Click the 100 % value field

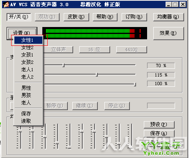161,84
